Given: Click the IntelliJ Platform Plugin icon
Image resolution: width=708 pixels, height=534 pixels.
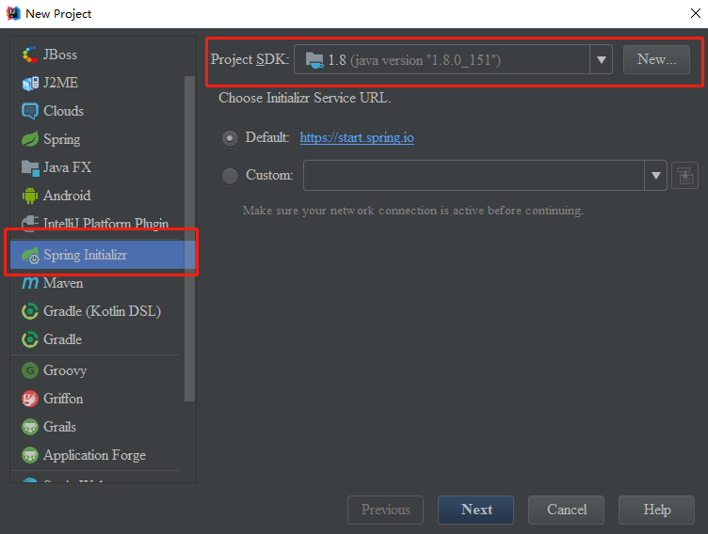Looking at the screenshot, I should coord(30,223).
